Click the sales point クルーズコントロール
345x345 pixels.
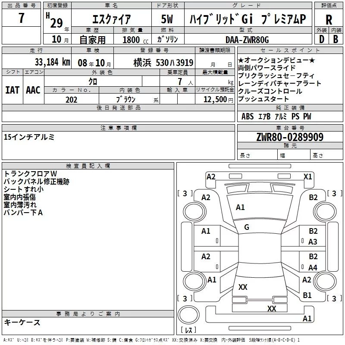click(x=270, y=91)
